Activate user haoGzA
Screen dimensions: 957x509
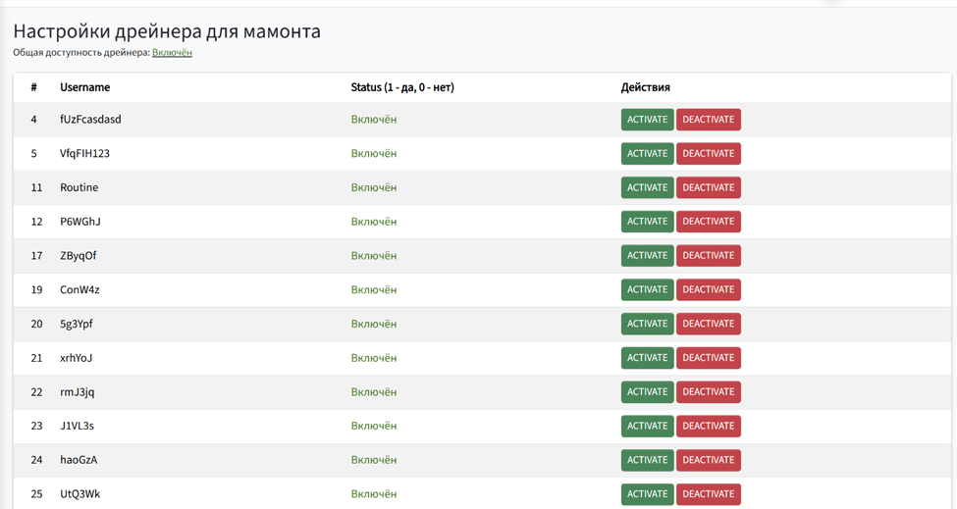click(x=648, y=460)
